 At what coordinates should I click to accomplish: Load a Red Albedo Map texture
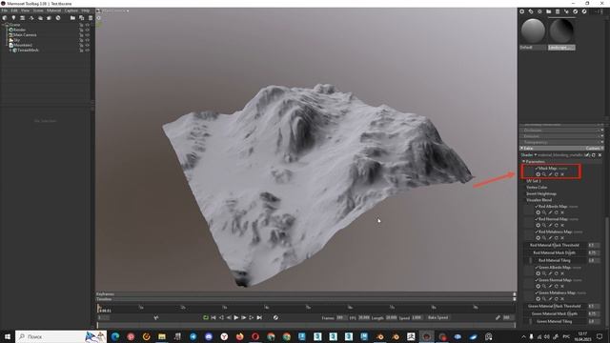[x=539, y=212]
